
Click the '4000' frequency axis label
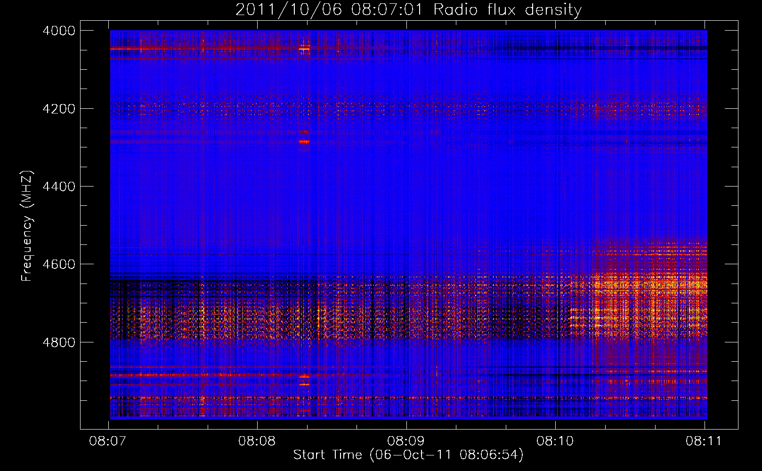[59, 31]
